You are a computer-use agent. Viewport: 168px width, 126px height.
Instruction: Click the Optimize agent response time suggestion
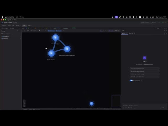click(x=144, y=69)
